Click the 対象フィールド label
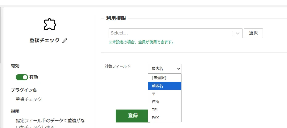Image resolution: width=287 pixels, height=128 pixels. [x=118, y=66]
